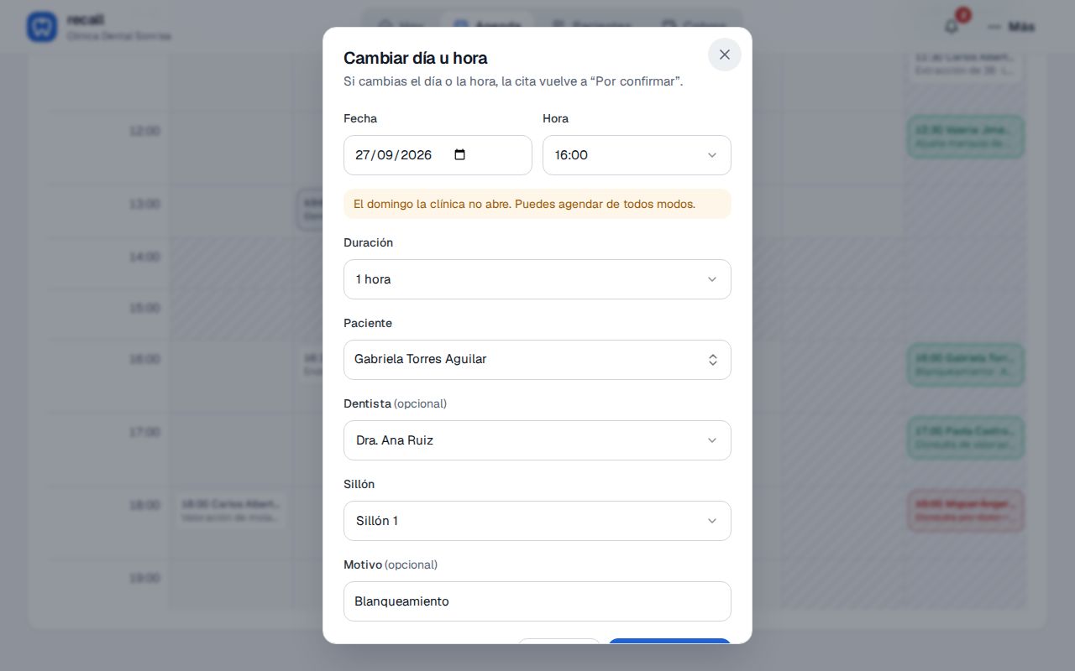Open the Duración dropdown set to 1 hora
Screen dimensions: 1075x671
(x=537, y=279)
